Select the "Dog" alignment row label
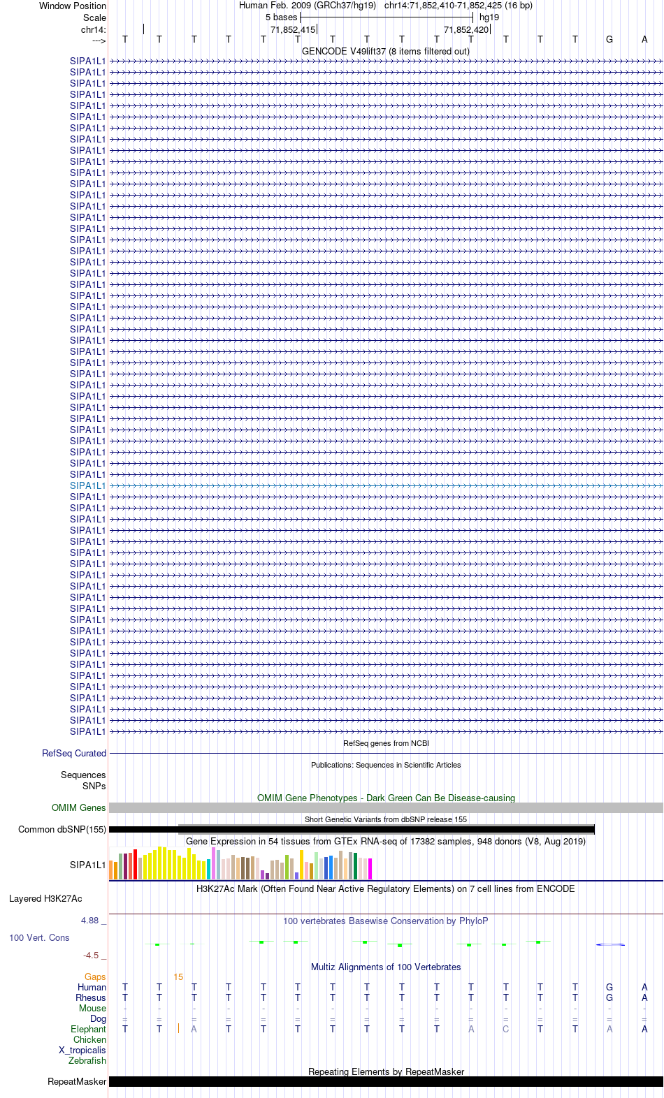Screen dimensions: 664x1098 coord(98,1018)
